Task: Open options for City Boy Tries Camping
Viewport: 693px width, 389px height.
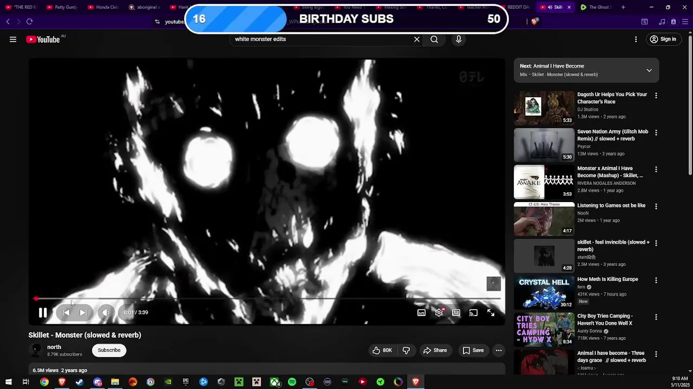Action: 656,317
